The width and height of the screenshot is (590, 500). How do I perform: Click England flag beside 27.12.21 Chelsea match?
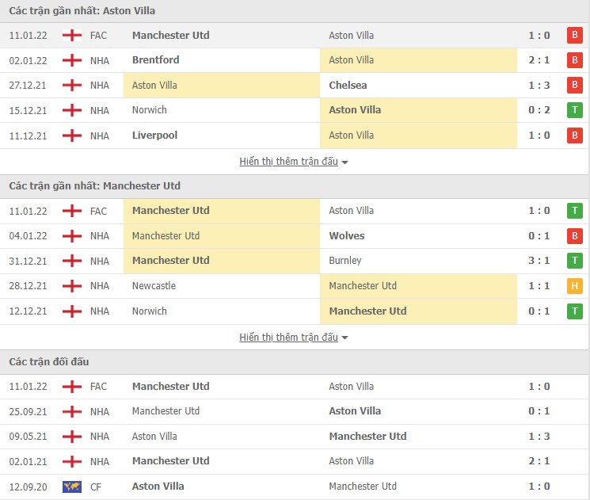click(x=72, y=86)
